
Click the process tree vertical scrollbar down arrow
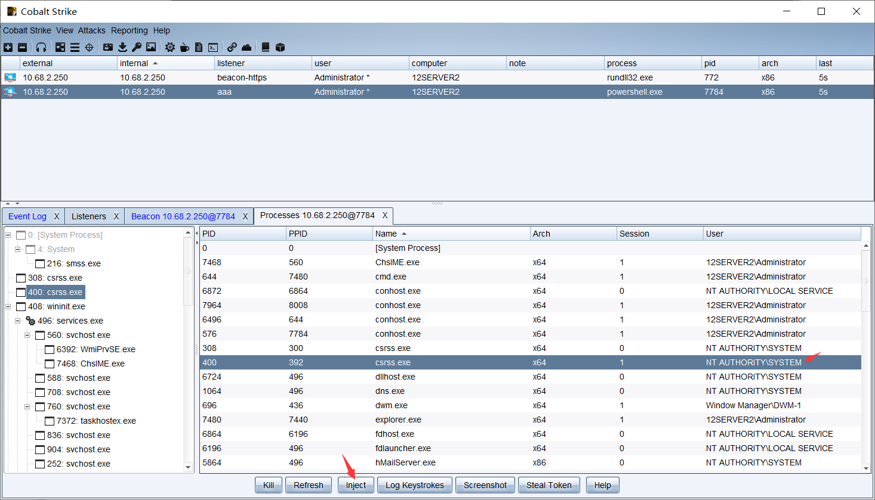coord(189,468)
